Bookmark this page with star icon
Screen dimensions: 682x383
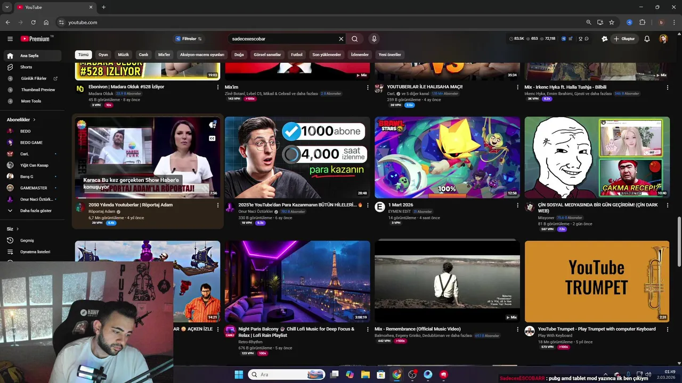pyautogui.click(x=612, y=22)
